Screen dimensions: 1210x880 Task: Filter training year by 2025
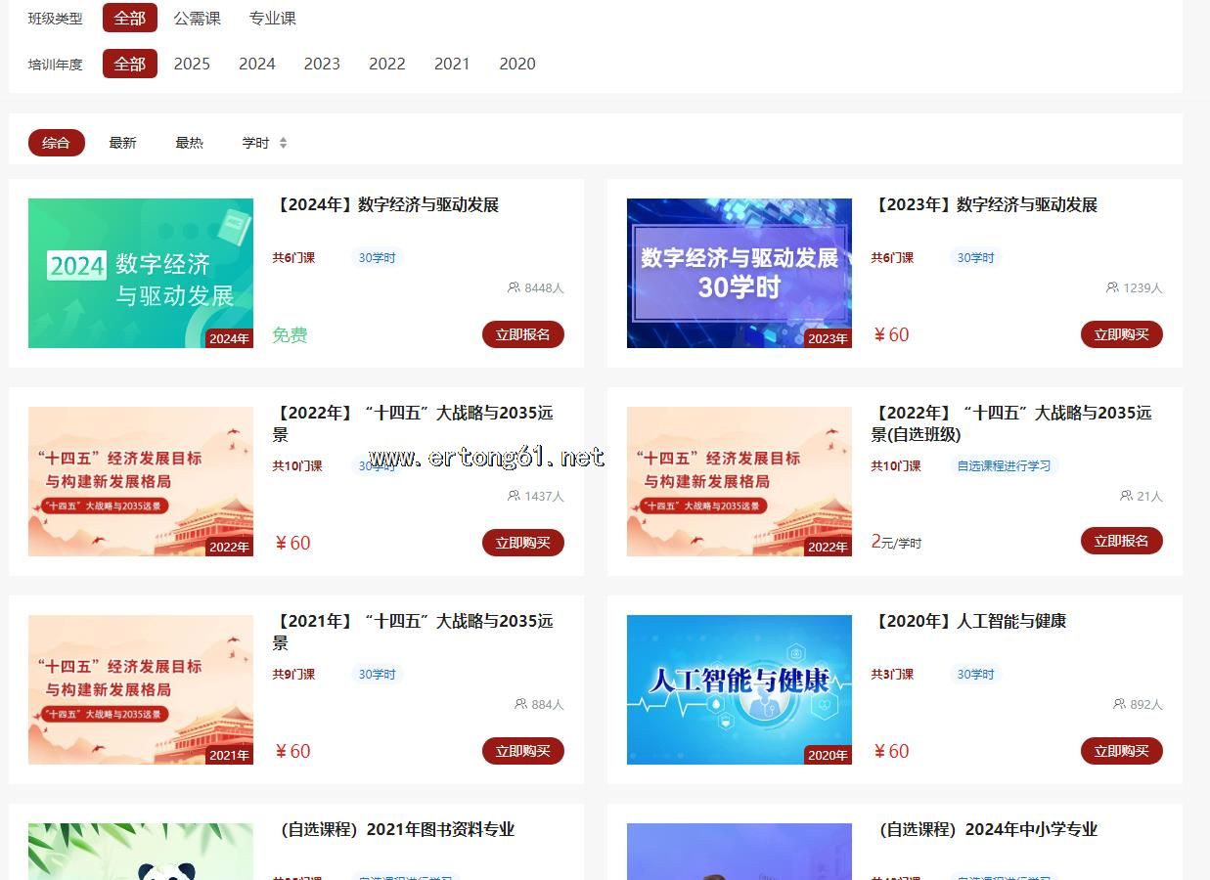tap(192, 64)
